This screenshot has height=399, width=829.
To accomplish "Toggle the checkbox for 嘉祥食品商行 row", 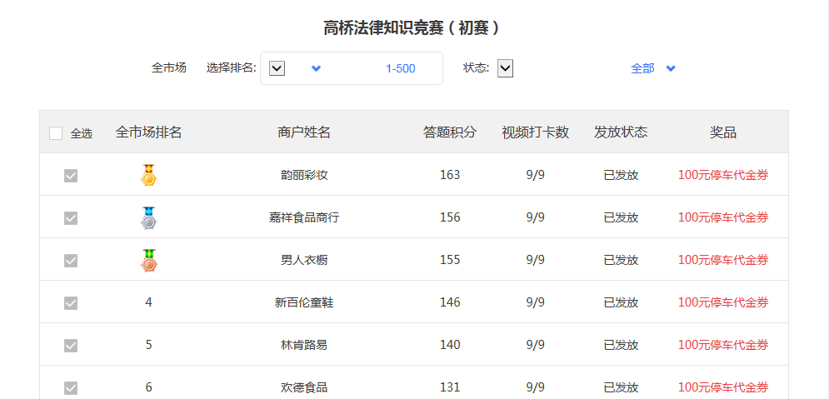I will [71, 218].
